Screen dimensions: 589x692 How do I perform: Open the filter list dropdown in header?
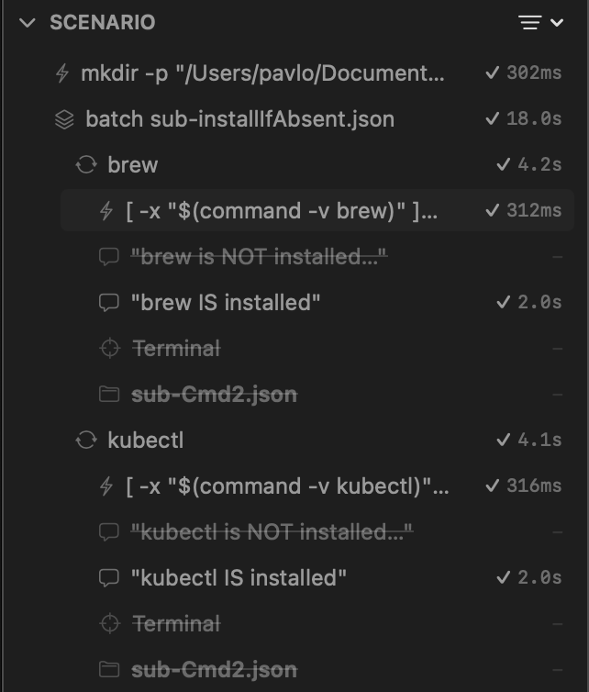click(541, 23)
